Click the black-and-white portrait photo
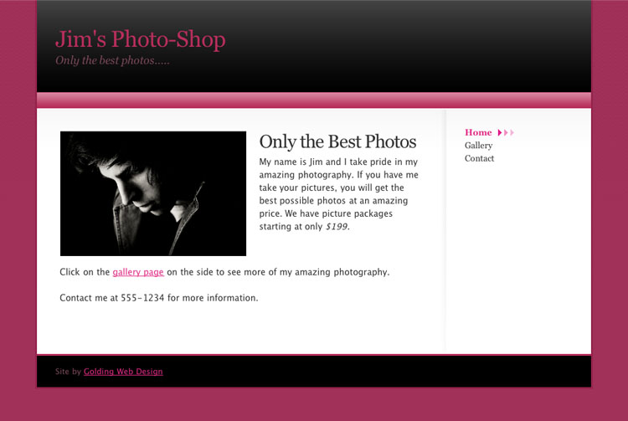 (x=153, y=193)
